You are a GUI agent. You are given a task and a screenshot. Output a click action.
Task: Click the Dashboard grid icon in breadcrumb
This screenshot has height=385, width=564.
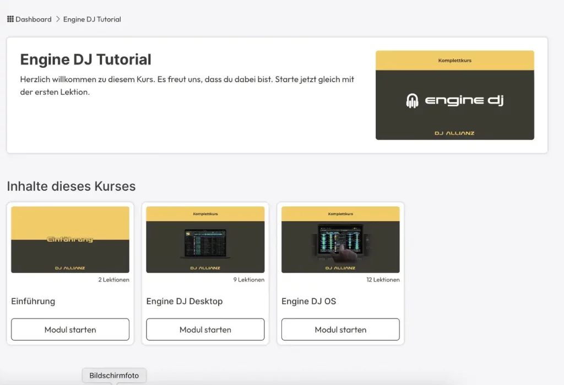tap(10, 19)
